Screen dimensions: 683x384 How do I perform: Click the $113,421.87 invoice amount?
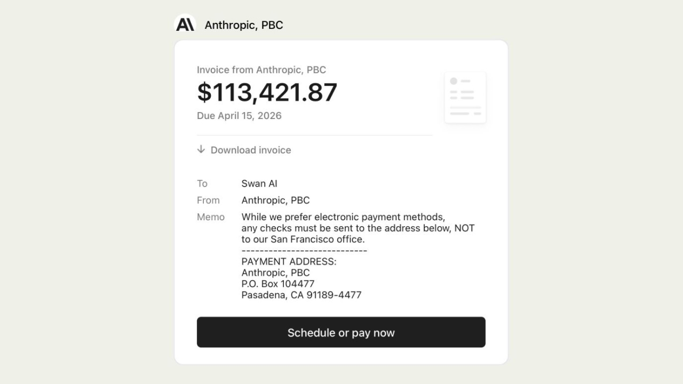[267, 92]
